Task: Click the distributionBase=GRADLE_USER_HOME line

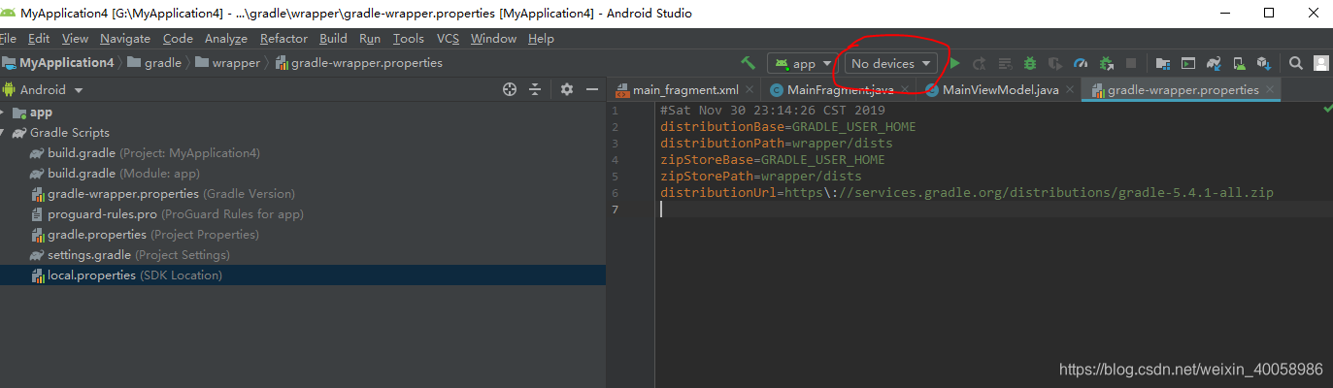Action: (x=788, y=127)
